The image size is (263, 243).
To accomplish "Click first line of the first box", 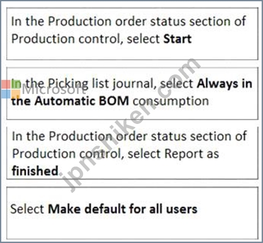I will tap(129, 21).
